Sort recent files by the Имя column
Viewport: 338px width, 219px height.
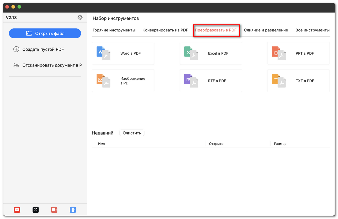[102, 143]
